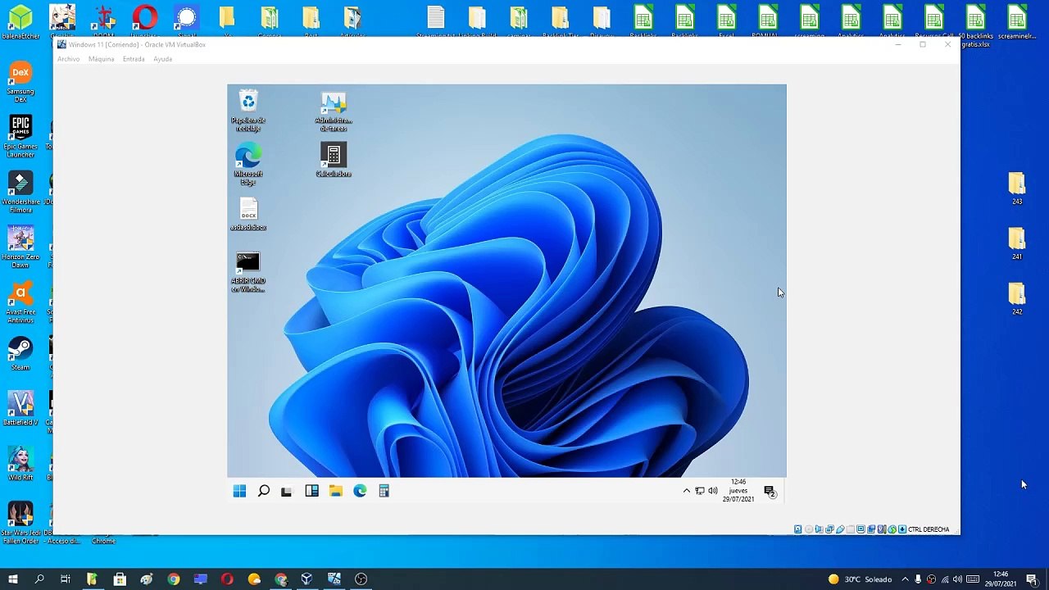Screen dimensions: 1049x590
Task: Open the VM clock showing jueves 29/07/2021
Action: coord(738,490)
